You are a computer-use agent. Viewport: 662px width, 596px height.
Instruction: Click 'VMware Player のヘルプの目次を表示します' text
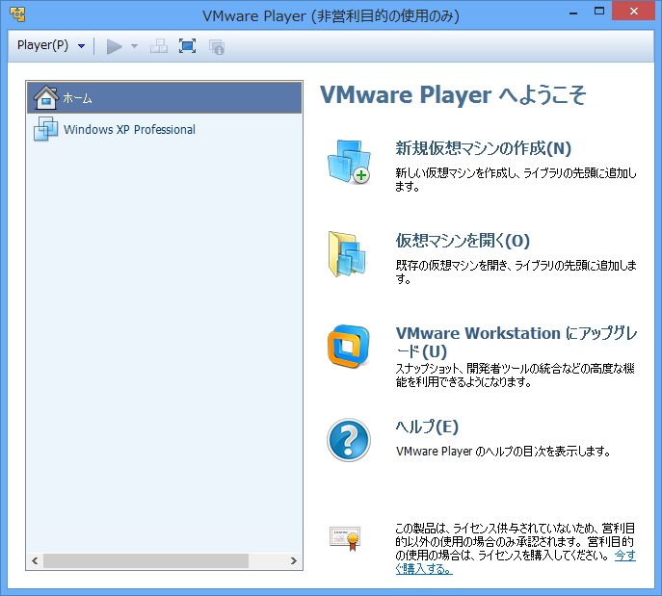tap(503, 452)
